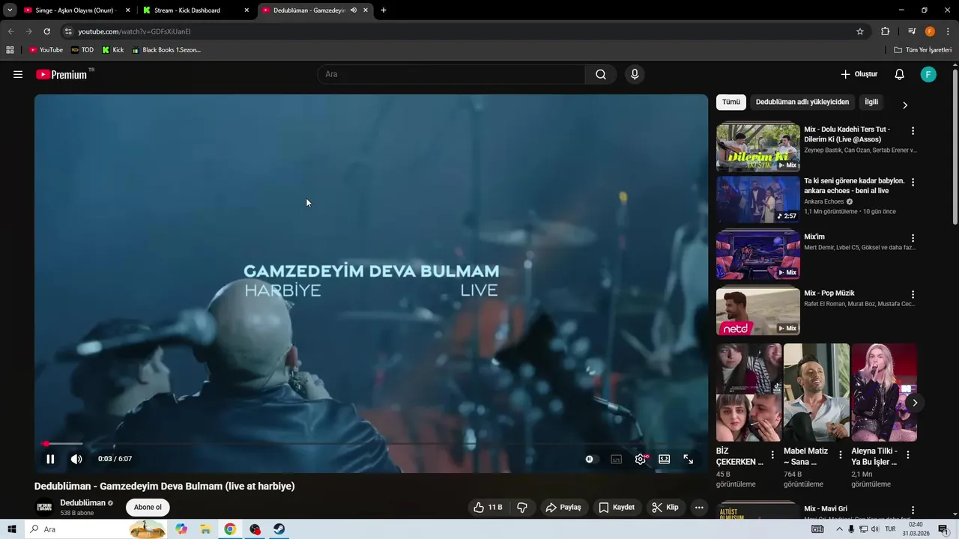Open the green F account avatar

pyautogui.click(x=928, y=74)
